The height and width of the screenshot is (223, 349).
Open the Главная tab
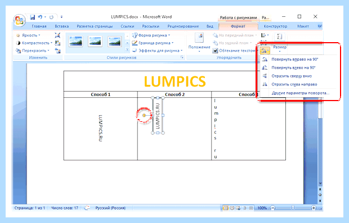click(x=39, y=26)
